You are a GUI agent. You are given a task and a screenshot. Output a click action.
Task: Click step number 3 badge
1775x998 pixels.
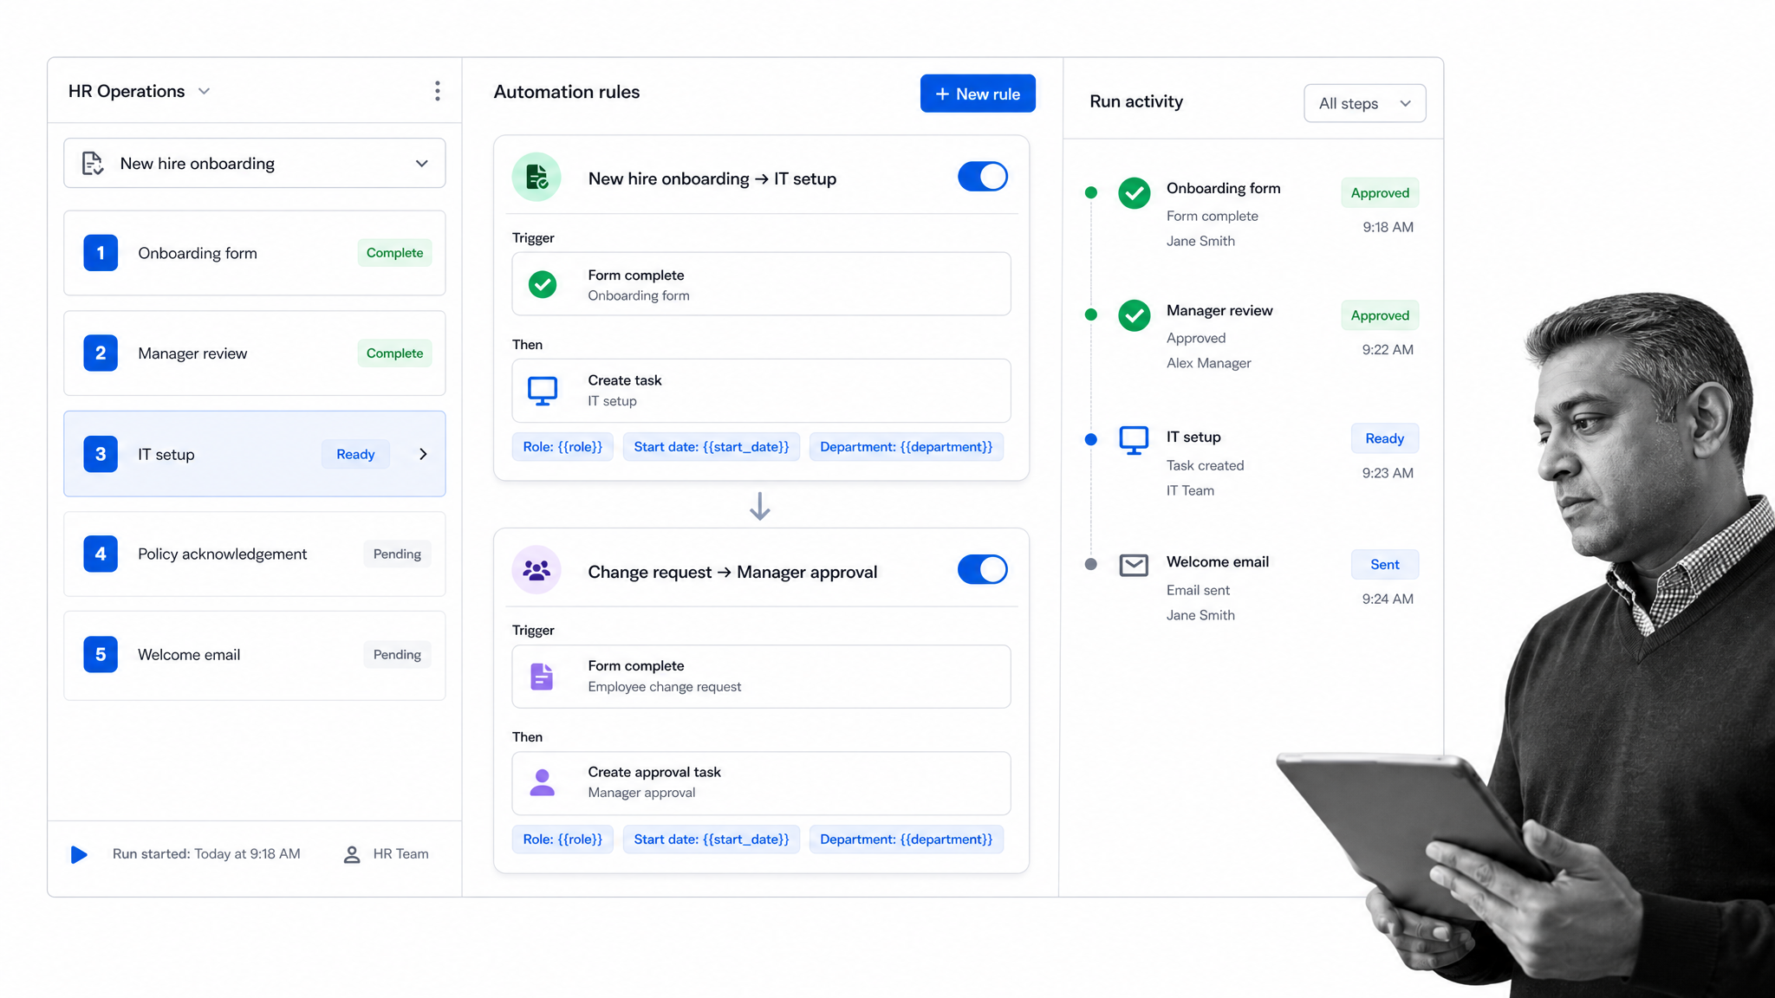pos(101,454)
